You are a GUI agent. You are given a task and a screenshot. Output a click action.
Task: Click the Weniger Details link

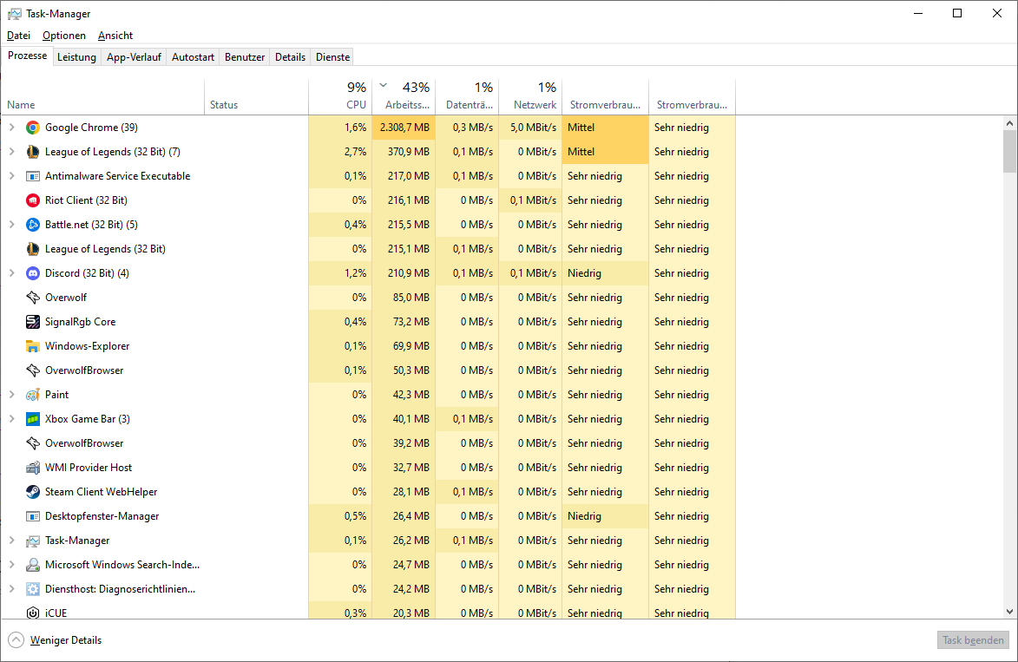[x=66, y=640]
